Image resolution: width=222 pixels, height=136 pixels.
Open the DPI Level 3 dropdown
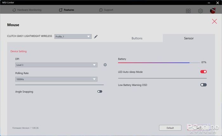click(x=56, y=65)
